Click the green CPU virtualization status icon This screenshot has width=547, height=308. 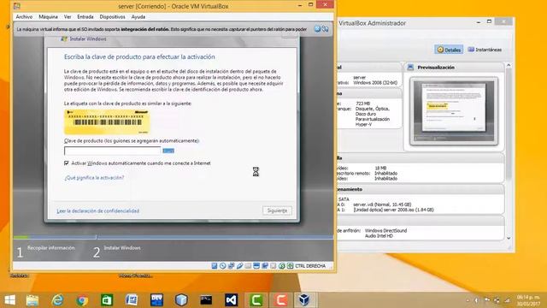point(281,266)
